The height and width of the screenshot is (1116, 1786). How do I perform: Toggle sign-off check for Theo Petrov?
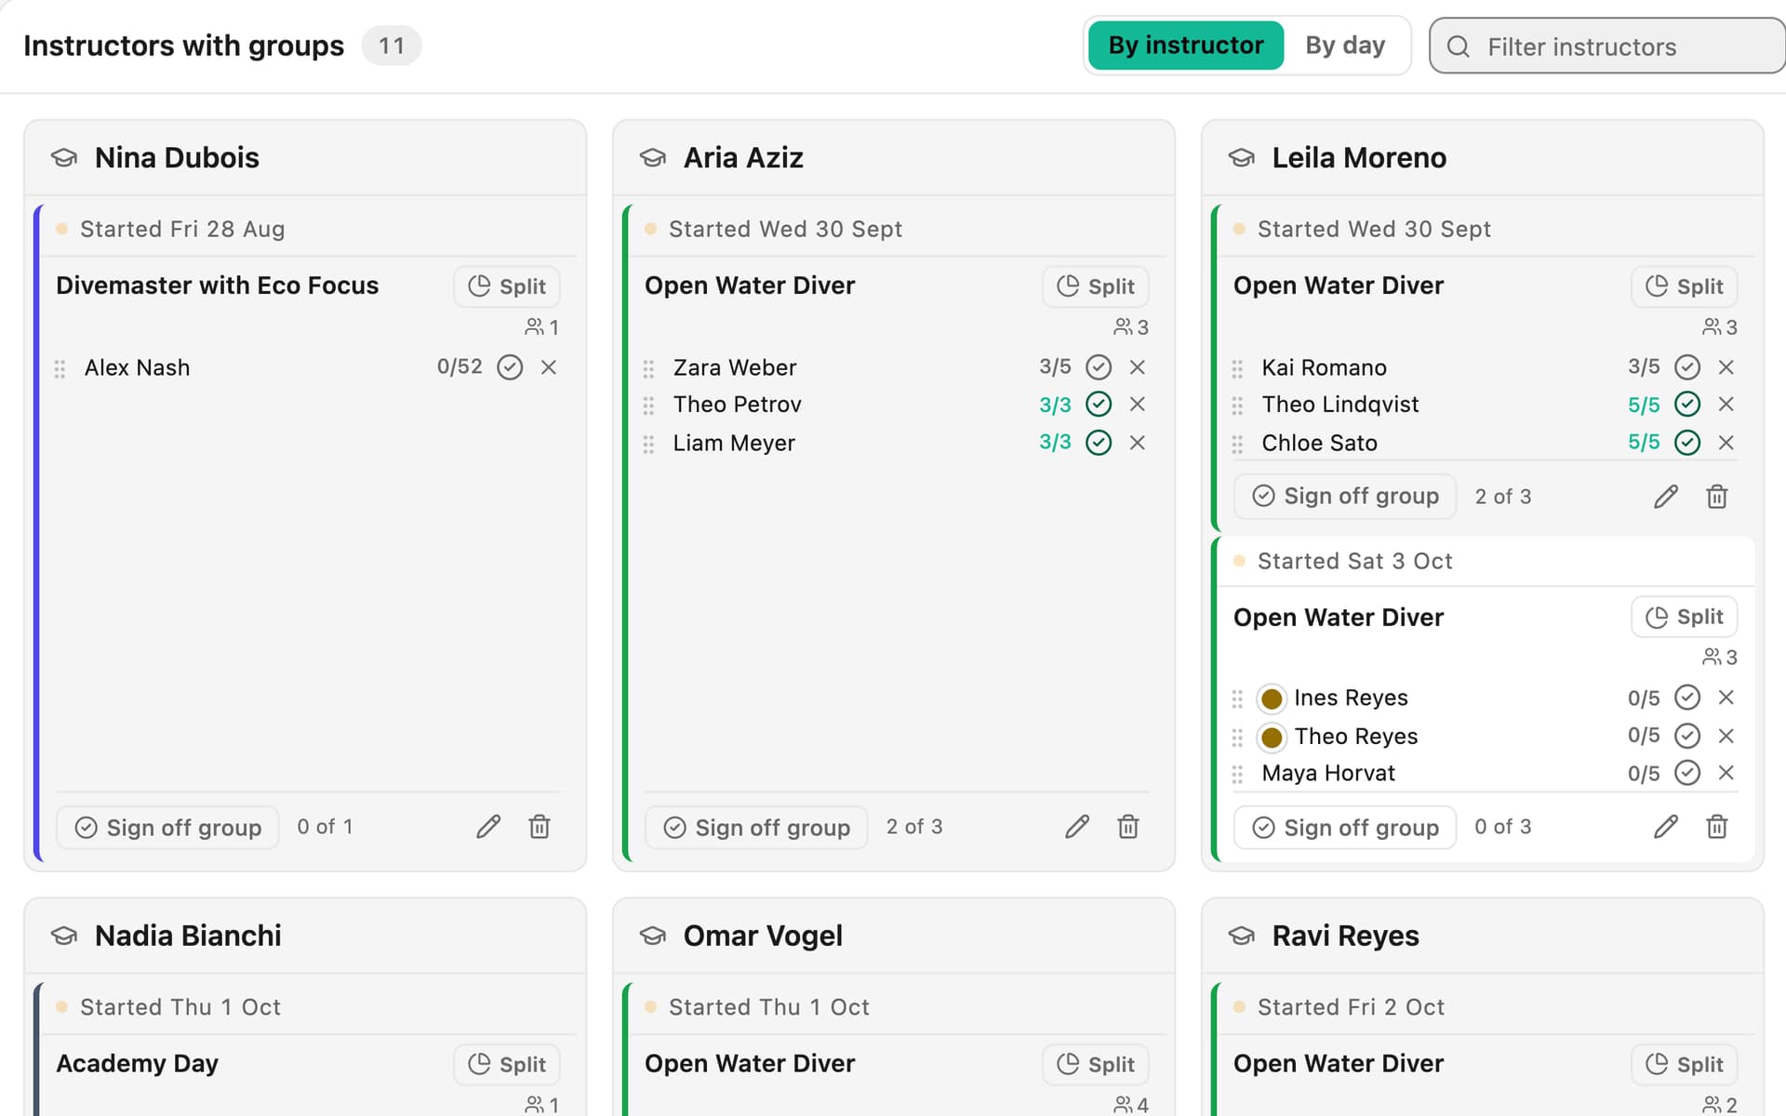point(1099,405)
